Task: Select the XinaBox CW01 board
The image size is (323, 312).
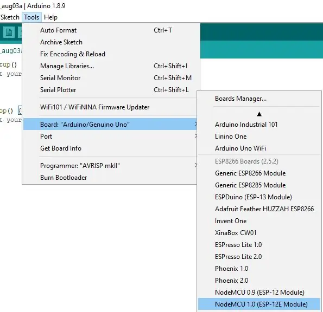Action: (x=259, y=233)
